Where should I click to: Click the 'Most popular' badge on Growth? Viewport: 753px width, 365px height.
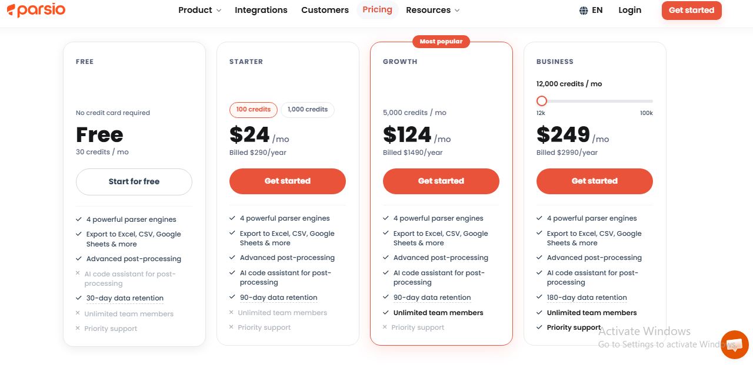[441, 42]
